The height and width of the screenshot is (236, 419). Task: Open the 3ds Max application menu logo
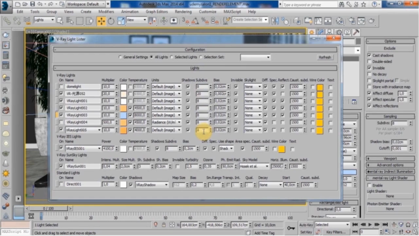coord(6,6)
